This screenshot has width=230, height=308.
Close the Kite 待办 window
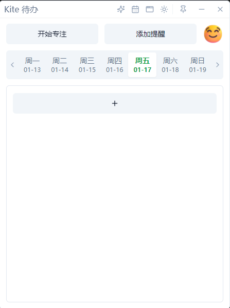pyautogui.click(x=220, y=9)
